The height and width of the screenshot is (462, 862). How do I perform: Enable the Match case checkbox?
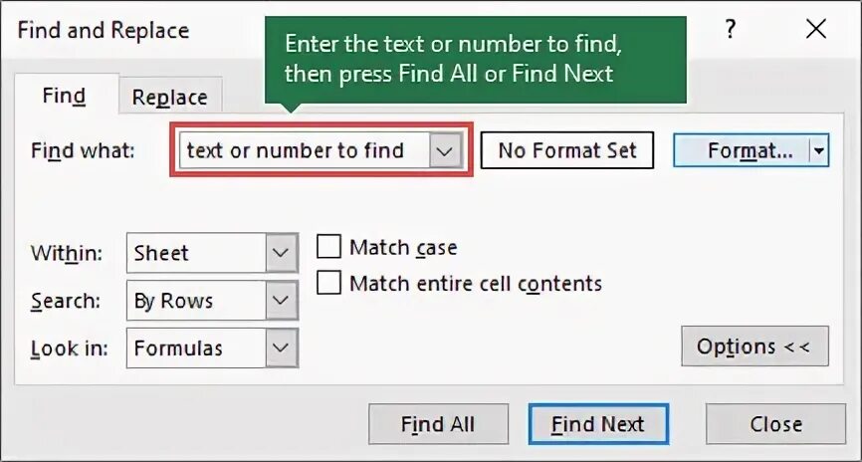click(x=329, y=248)
